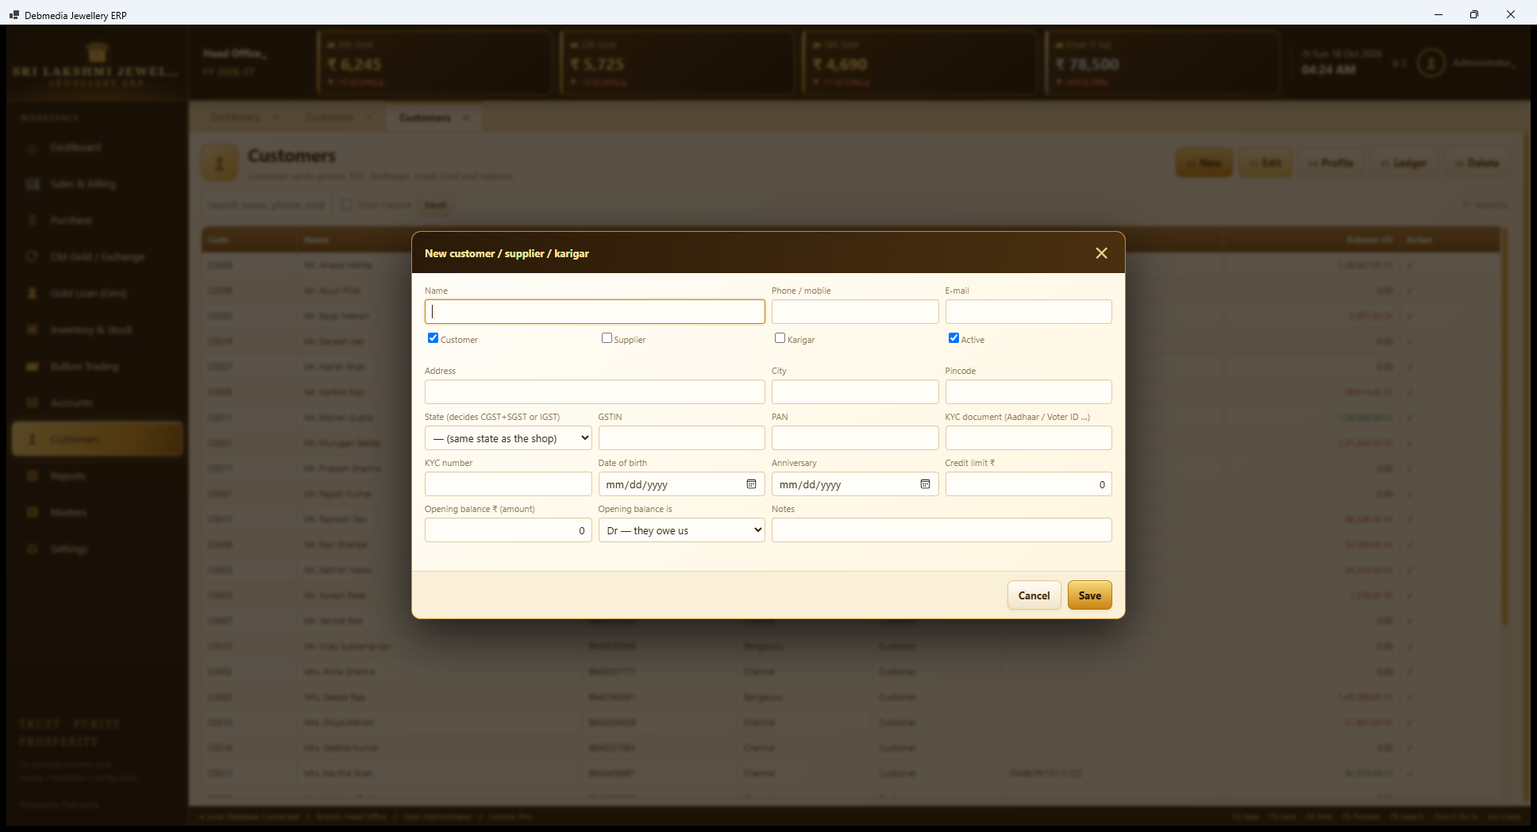Click the Address field
This screenshot has height=832, width=1537.
click(x=595, y=391)
